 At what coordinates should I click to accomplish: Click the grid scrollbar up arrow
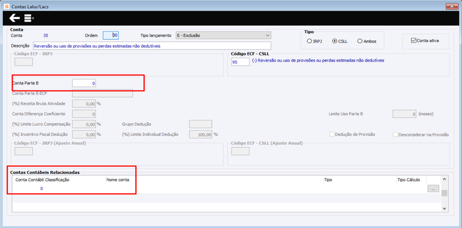(445, 178)
